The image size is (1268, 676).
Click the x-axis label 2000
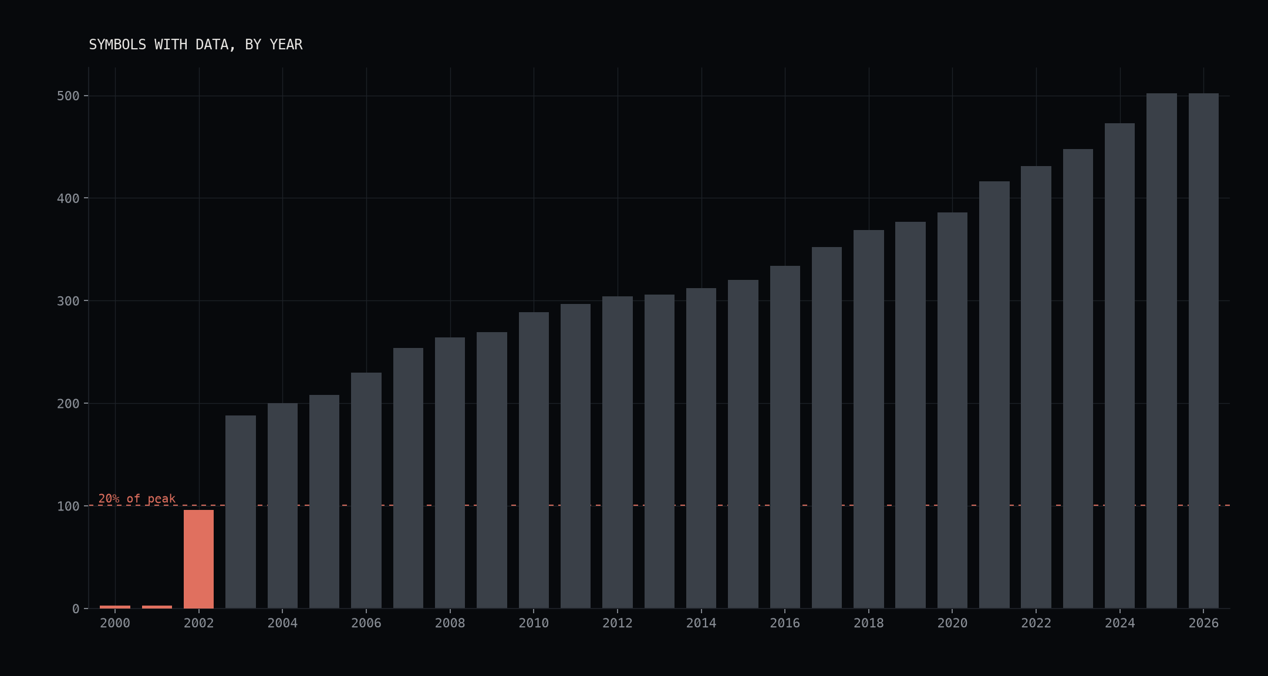click(x=115, y=623)
